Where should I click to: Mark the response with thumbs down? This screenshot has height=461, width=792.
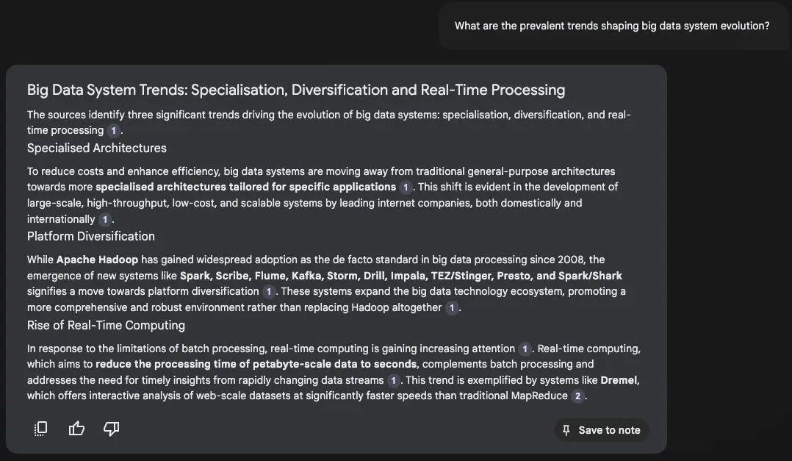[111, 429]
